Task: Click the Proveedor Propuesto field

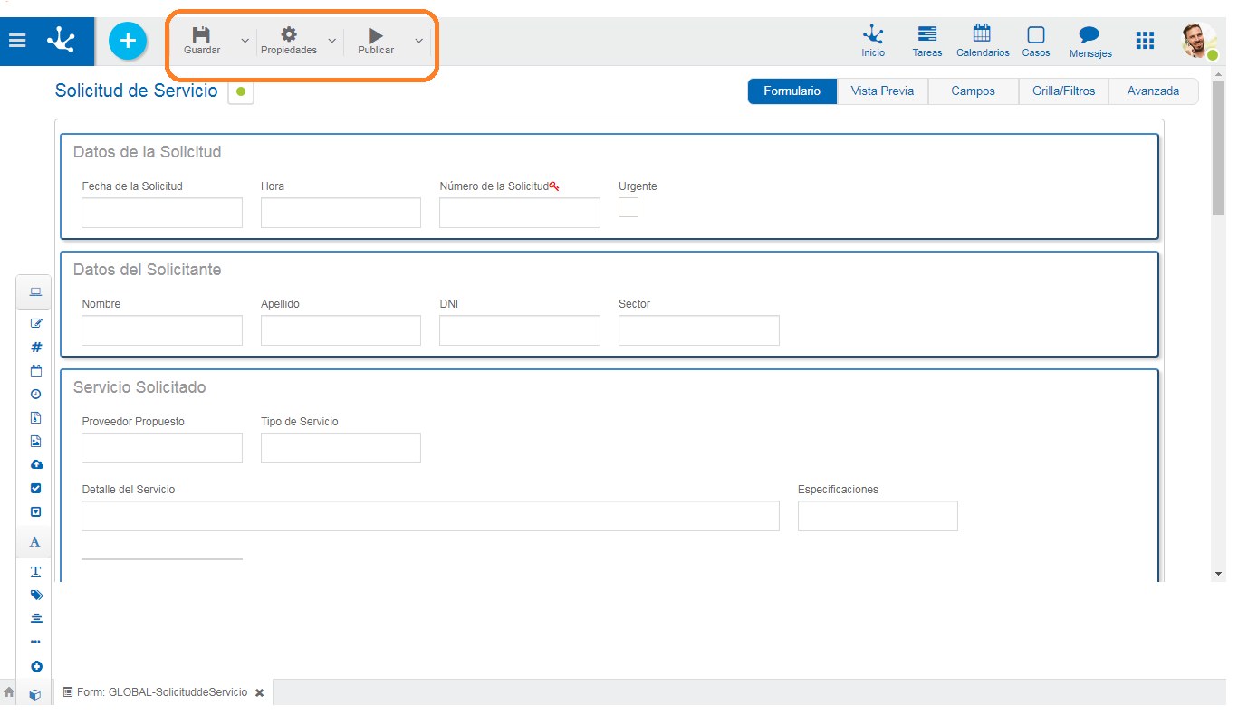Action: [x=162, y=448]
